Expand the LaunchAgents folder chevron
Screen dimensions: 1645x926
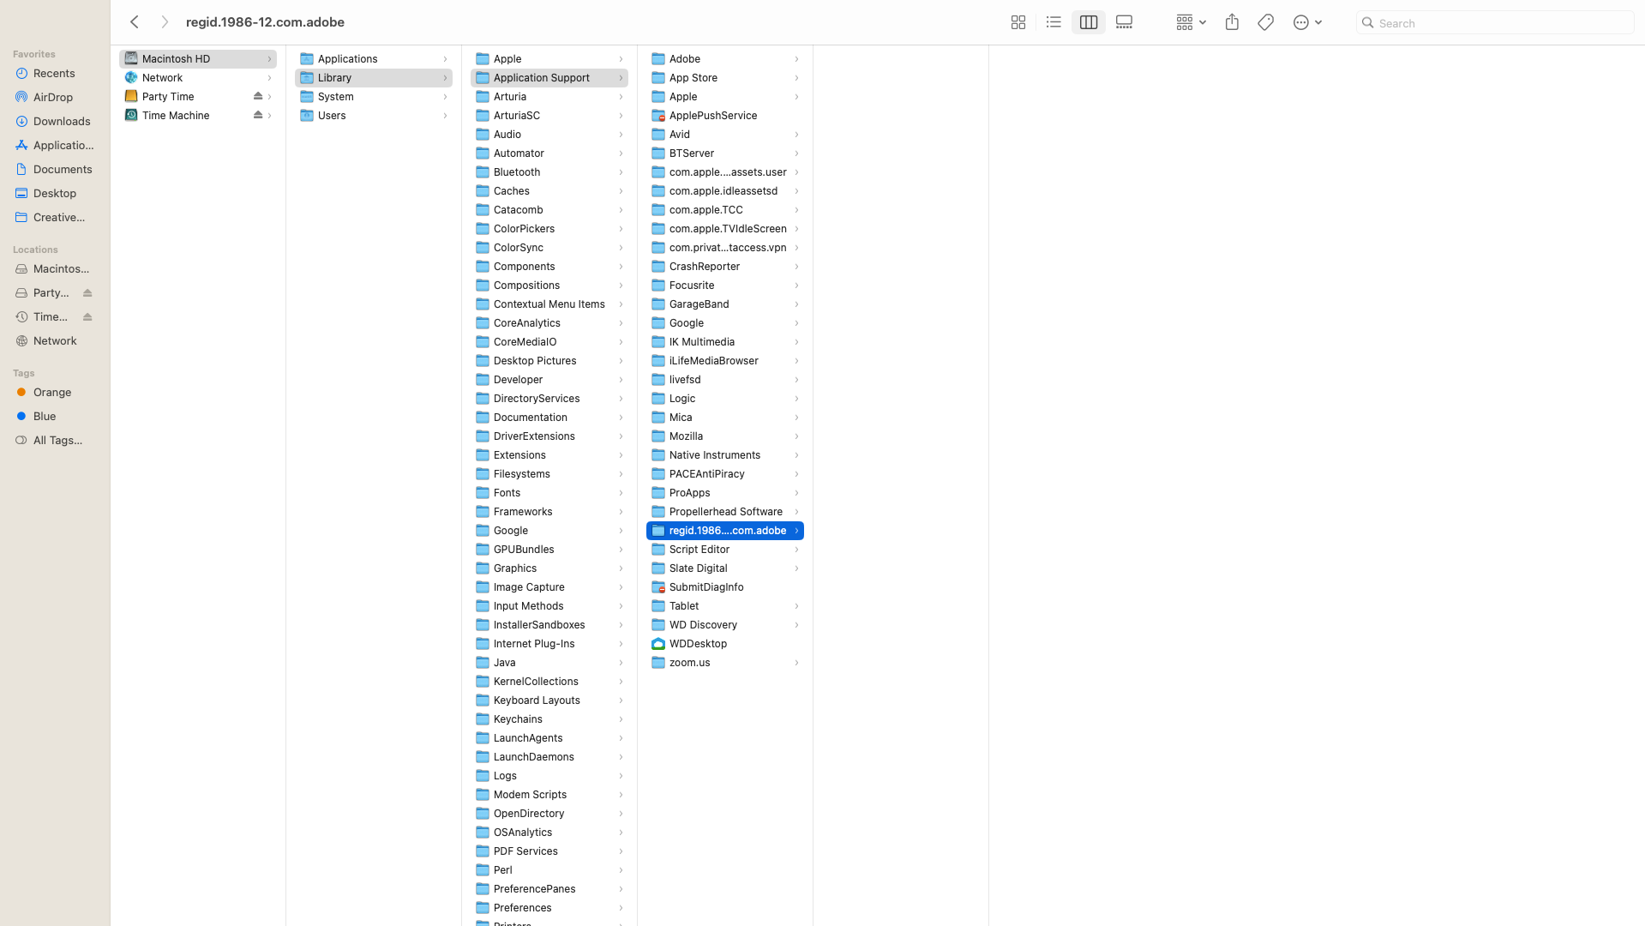(621, 738)
